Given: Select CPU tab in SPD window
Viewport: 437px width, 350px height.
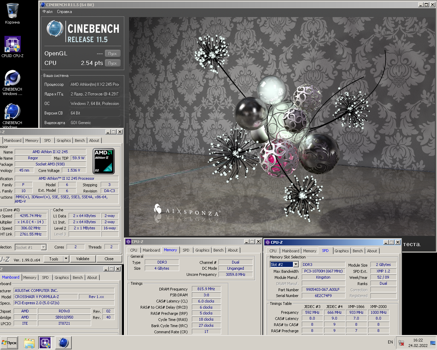Looking at the screenshot, I should pos(273,251).
